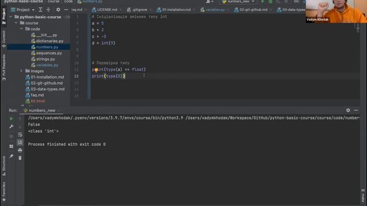
Task: Open faq.md in project tree
Action: pyautogui.click(x=34, y=95)
